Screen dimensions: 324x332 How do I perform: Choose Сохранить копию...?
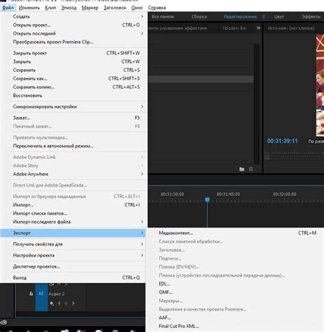point(73,87)
